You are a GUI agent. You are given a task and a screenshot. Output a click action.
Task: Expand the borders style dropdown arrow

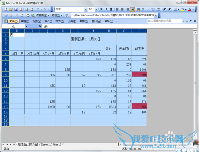(179, 9)
